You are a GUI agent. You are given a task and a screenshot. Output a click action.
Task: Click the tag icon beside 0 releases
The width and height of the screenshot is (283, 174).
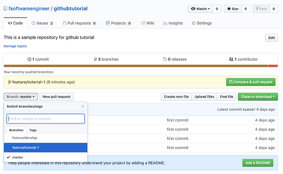[x=165, y=59]
